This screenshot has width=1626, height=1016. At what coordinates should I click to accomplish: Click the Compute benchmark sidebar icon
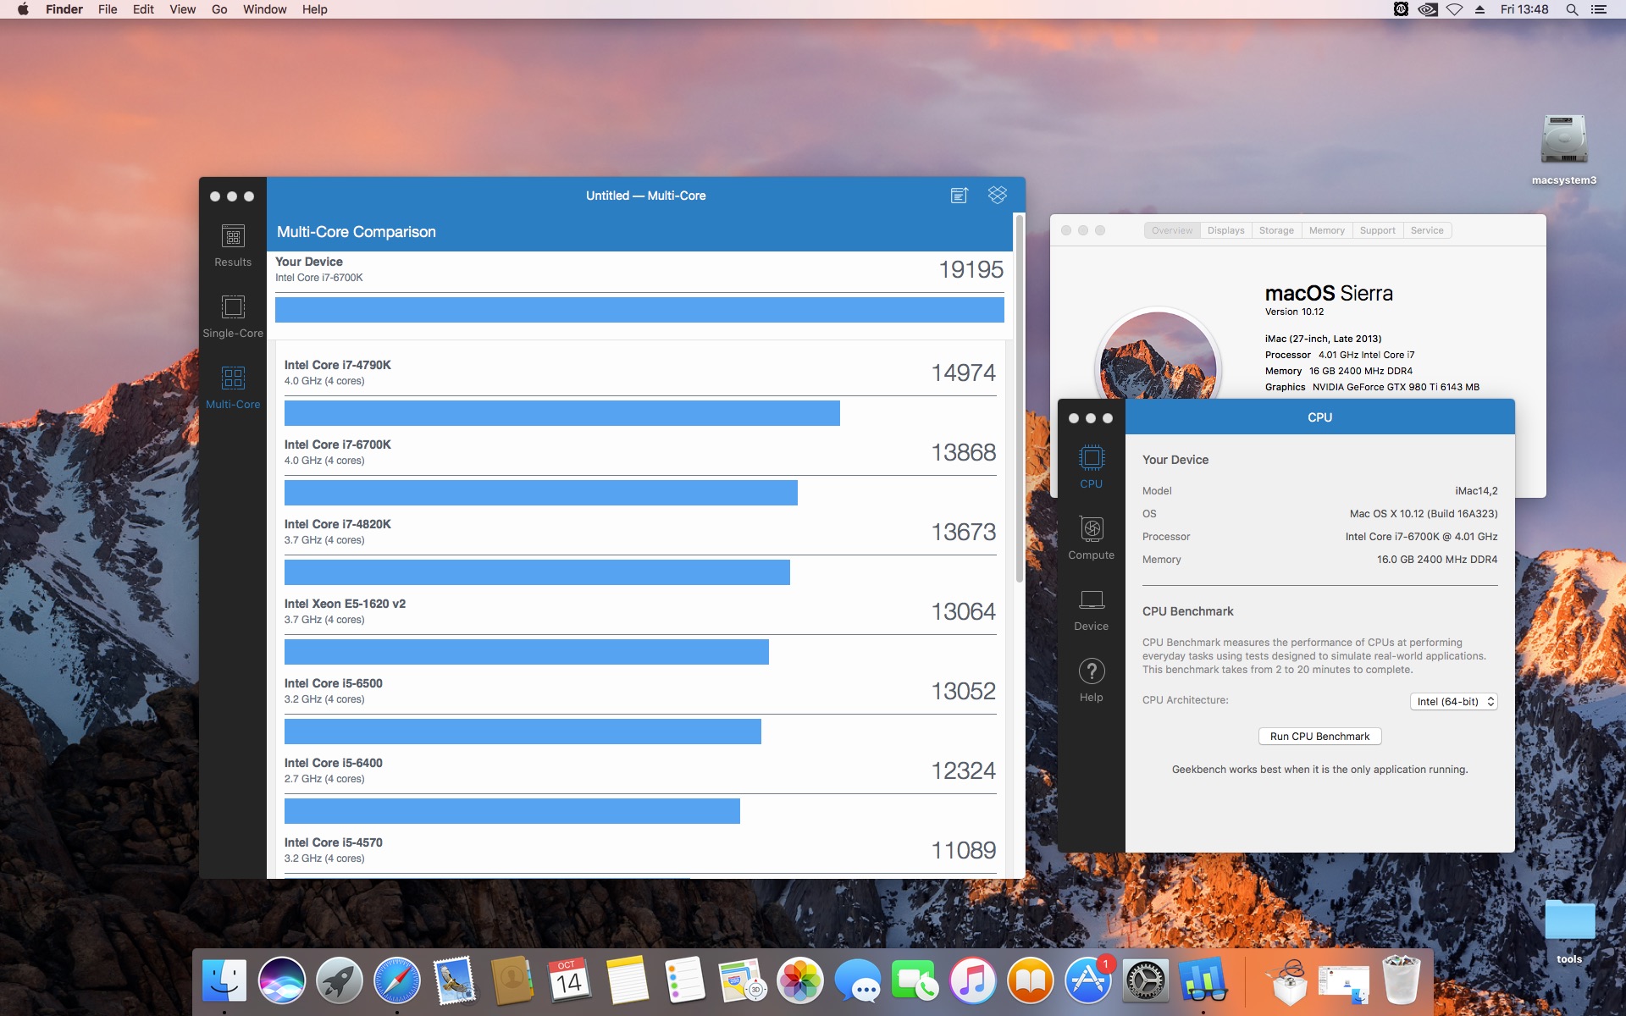[1091, 538]
